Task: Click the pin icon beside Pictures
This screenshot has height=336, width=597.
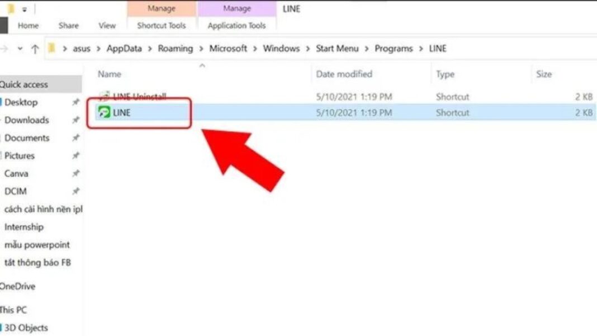Action: pos(76,155)
